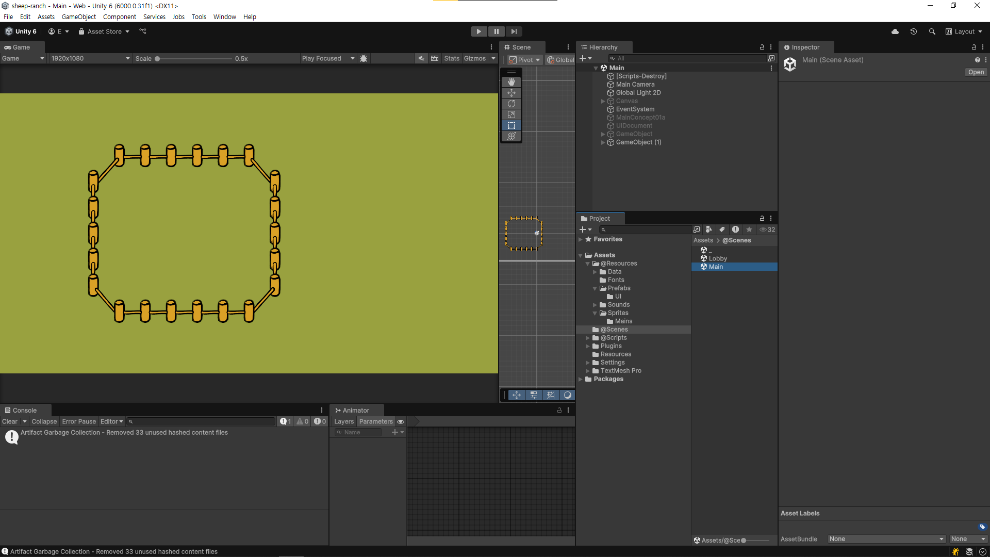Open Unity Cloud from the cloud icon
990x557 pixels.
pyautogui.click(x=895, y=31)
